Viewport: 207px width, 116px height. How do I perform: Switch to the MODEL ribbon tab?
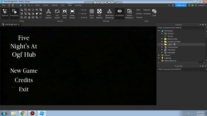[46, 5]
